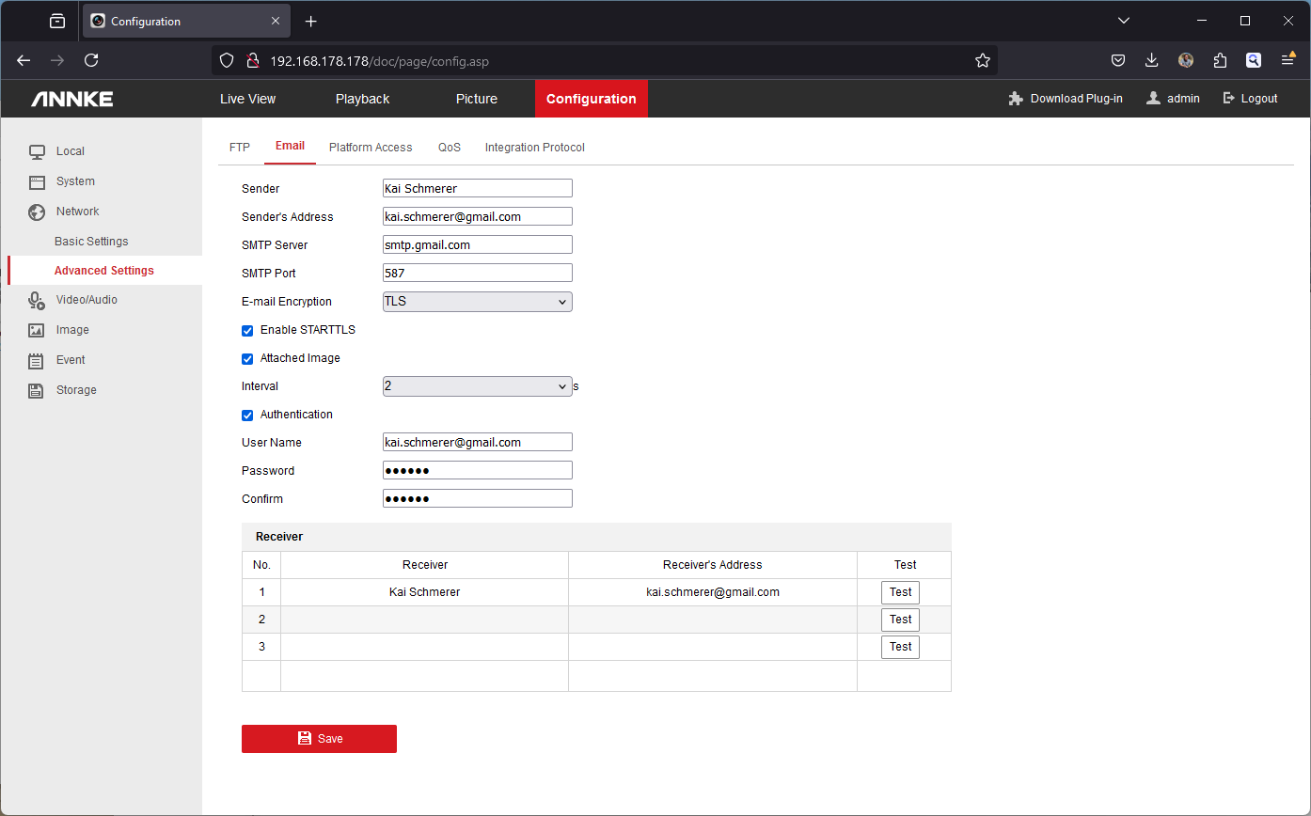This screenshot has height=816, width=1311.
Task: Click the Download Plug-in puzzle icon
Action: [1016, 99]
